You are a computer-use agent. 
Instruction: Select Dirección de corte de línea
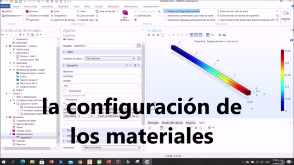coord(232,11)
